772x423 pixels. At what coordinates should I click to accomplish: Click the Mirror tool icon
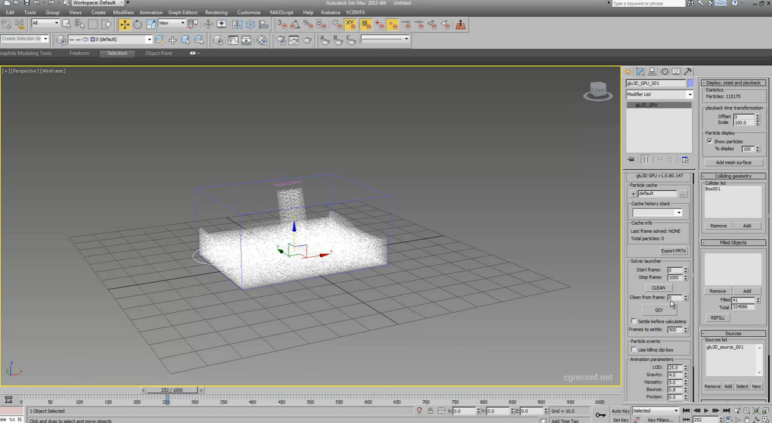click(237, 25)
